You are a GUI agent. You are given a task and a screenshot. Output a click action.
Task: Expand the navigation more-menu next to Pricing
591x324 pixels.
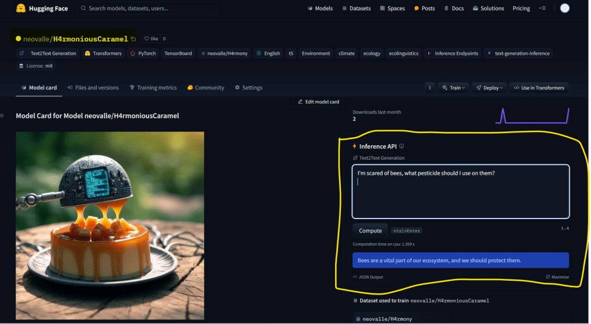coord(542,8)
